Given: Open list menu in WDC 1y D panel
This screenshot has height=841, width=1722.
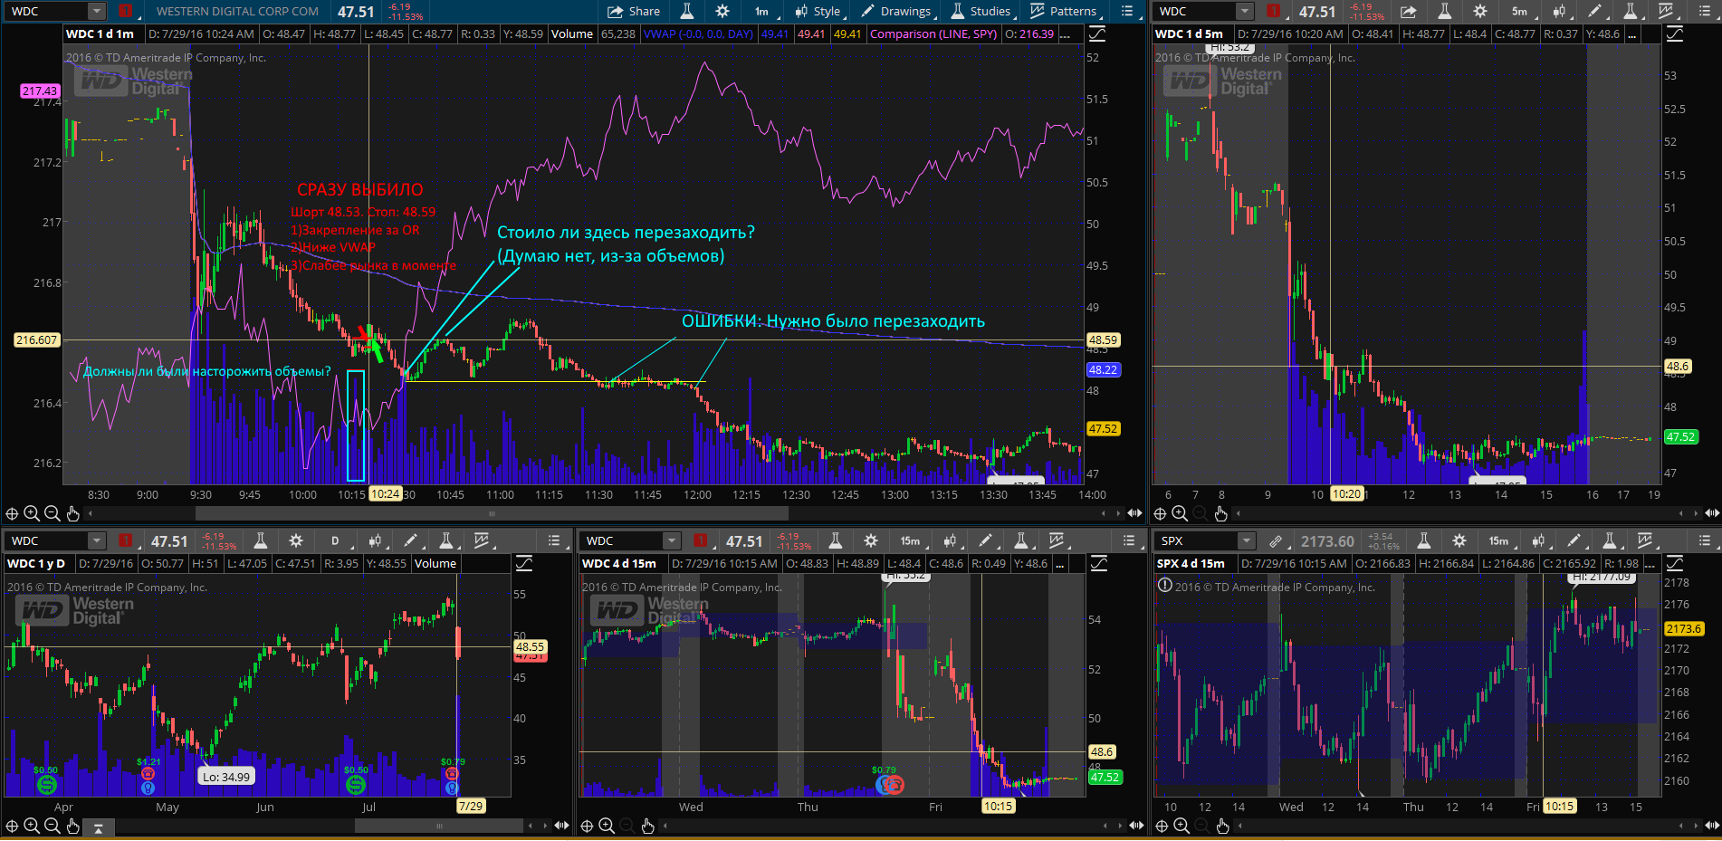Looking at the screenshot, I should tap(554, 540).
